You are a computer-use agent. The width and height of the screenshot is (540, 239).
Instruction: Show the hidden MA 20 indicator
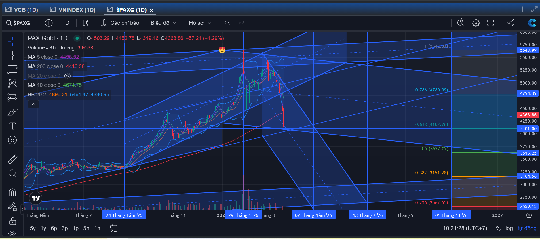[67, 76]
